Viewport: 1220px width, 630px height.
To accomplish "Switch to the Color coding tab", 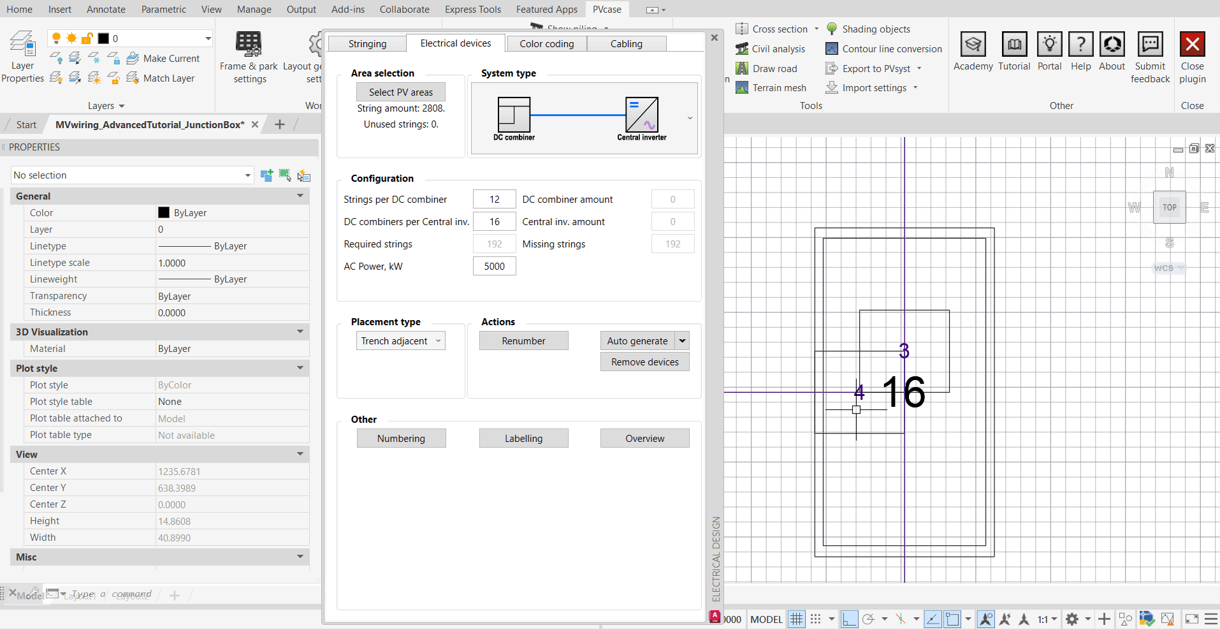I will coord(547,44).
